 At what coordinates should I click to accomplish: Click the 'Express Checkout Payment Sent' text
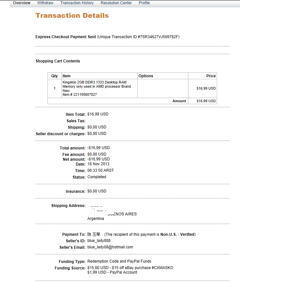pos(66,37)
